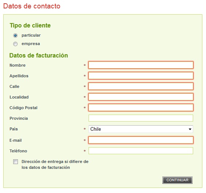Focus the E-mail input field

(x=141, y=140)
